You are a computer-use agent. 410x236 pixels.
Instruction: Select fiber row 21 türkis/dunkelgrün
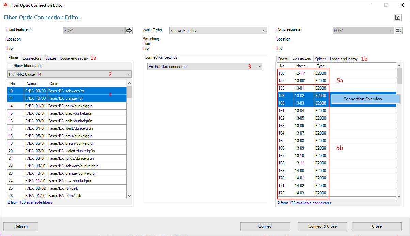[67, 158]
